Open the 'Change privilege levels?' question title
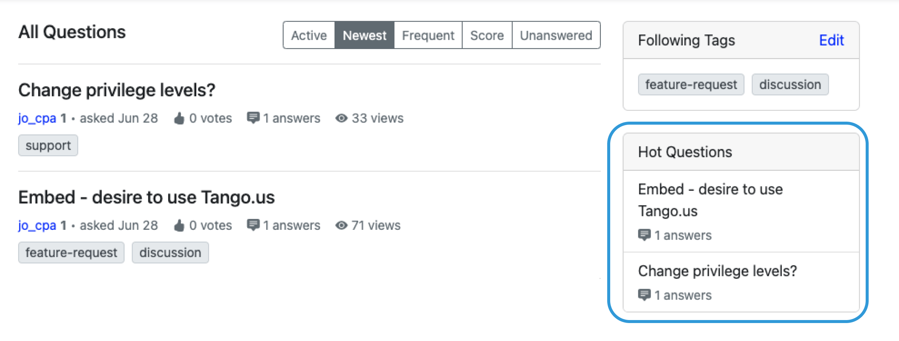899x341 pixels. (x=117, y=90)
